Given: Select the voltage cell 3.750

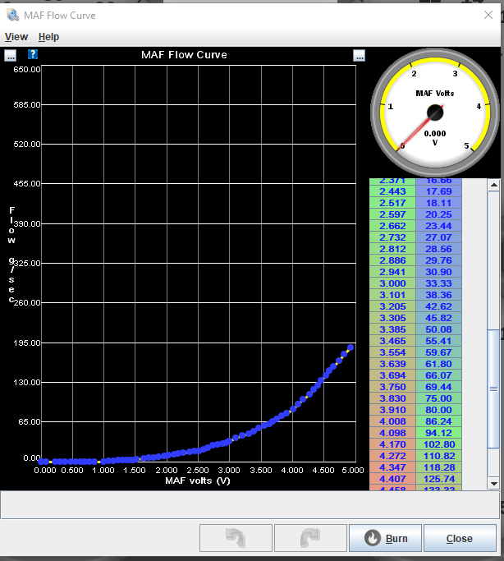Looking at the screenshot, I should click(392, 387).
